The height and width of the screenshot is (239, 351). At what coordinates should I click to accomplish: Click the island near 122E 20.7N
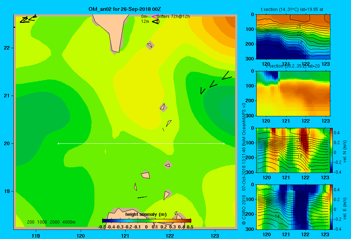(x=164, y=107)
